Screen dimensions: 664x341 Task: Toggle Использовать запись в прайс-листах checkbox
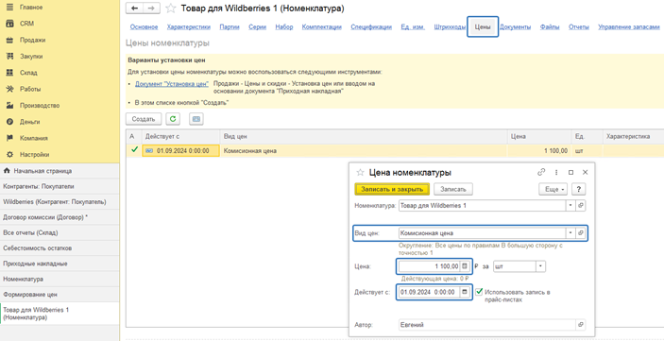pos(479,292)
